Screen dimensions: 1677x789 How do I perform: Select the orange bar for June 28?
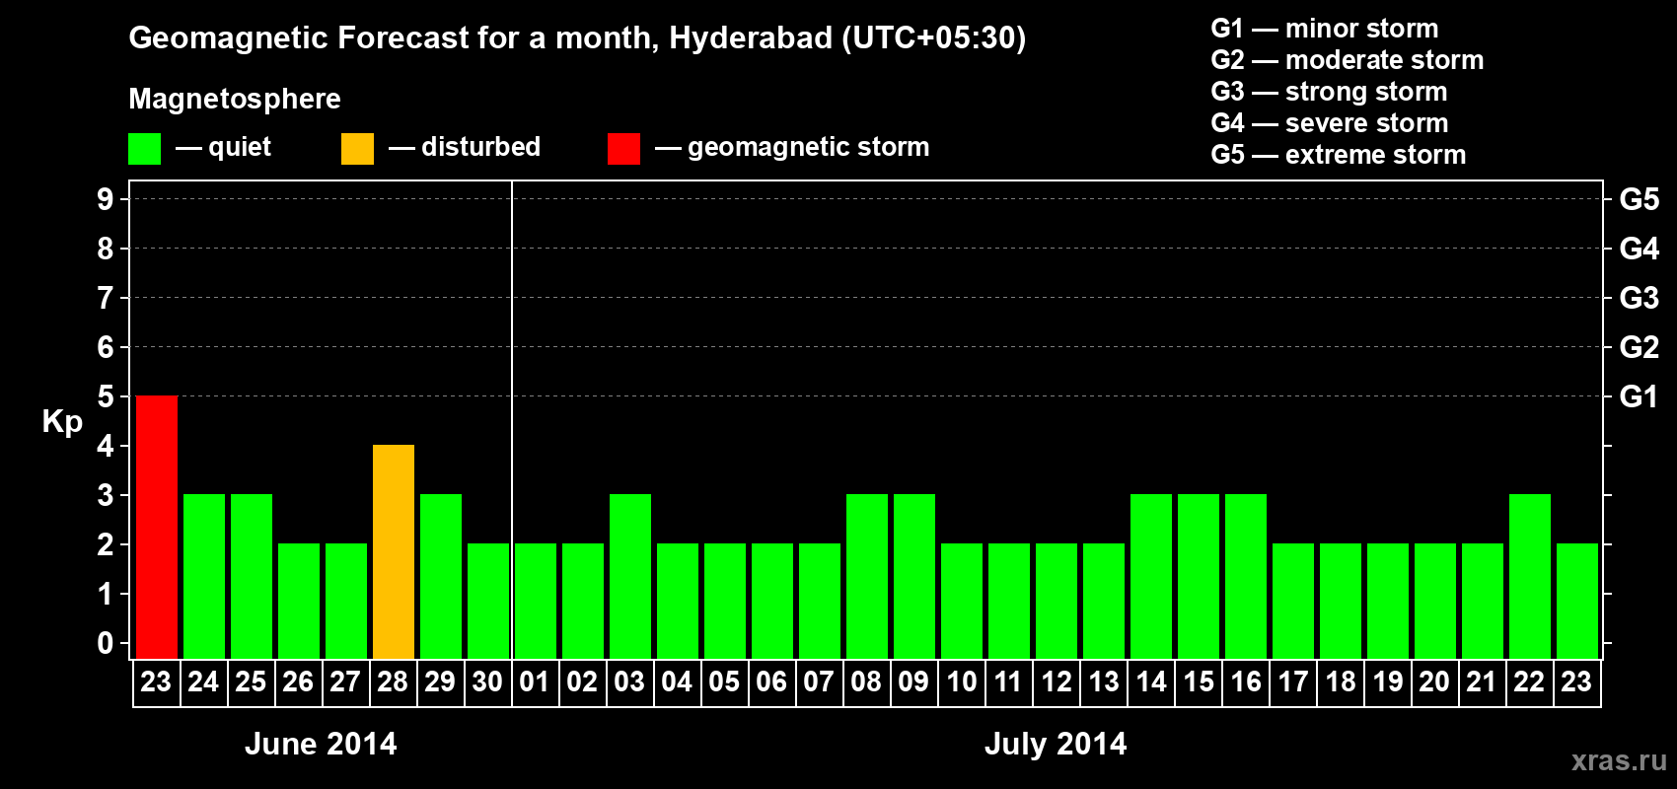[394, 551]
